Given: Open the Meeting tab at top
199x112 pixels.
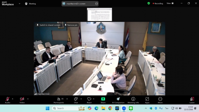Looking at the screenshot, I should pyautogui.click(x=30, y=4).
